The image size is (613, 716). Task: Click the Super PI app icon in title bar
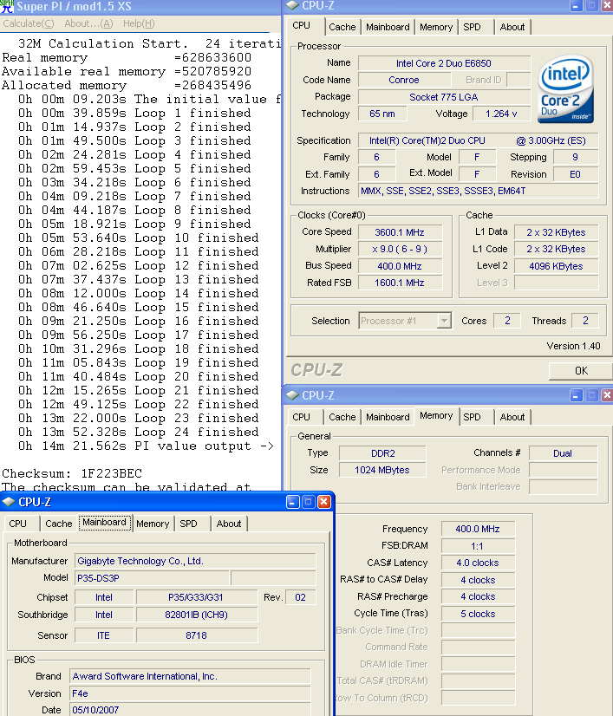[7, 6]
